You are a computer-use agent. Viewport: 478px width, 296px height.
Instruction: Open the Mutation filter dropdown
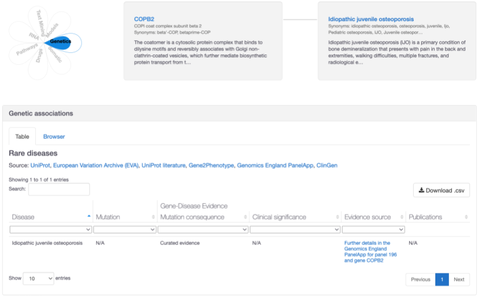point(125,230)
